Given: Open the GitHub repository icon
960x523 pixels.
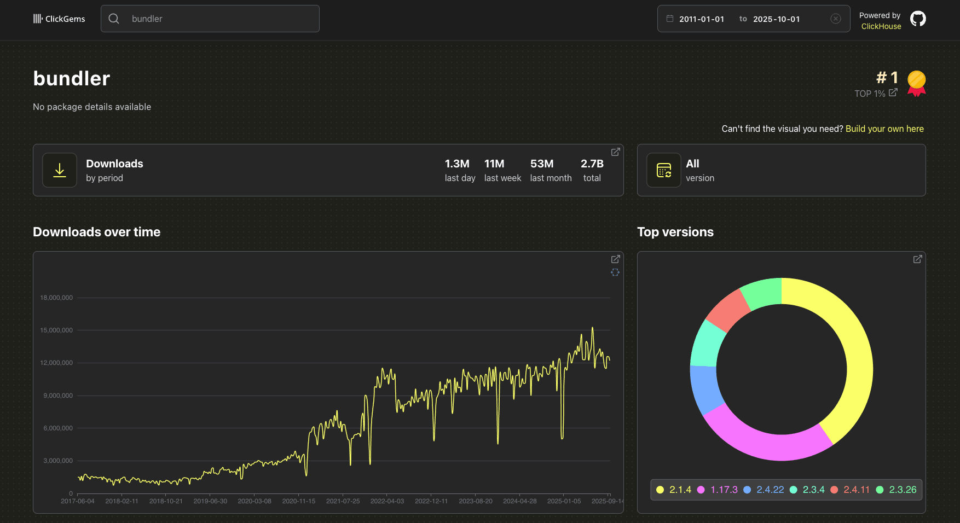Looking at the screenshot, I should [918, 19].
